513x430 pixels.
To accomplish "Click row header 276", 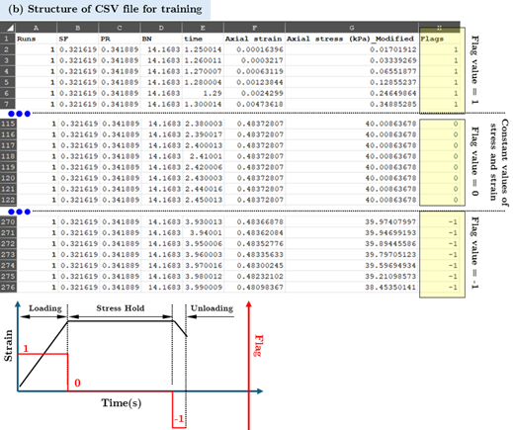I will [8, 287].
